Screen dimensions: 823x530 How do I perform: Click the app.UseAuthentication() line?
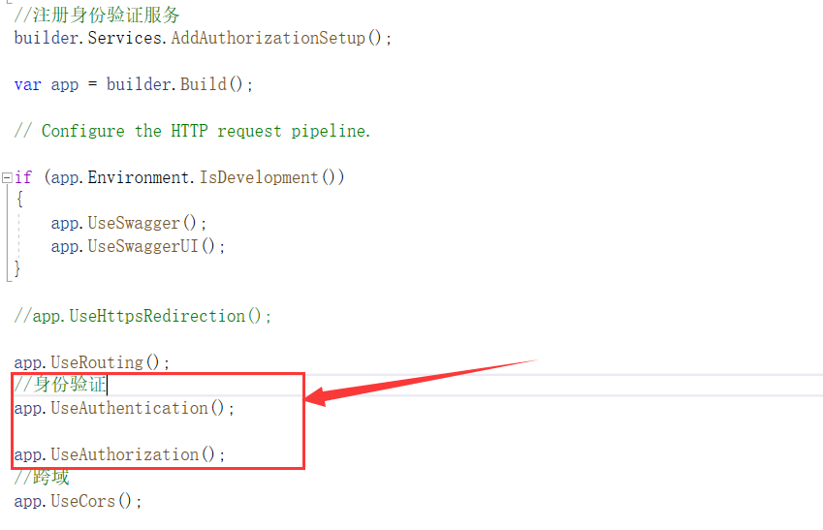click(124, 408)
